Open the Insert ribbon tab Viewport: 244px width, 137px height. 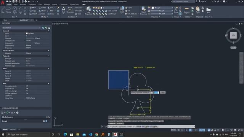coord(16,5)
